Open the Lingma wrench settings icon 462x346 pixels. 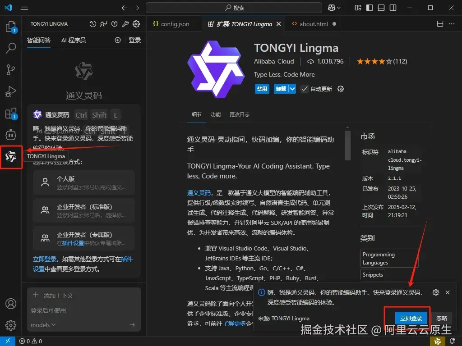(125, 24)
